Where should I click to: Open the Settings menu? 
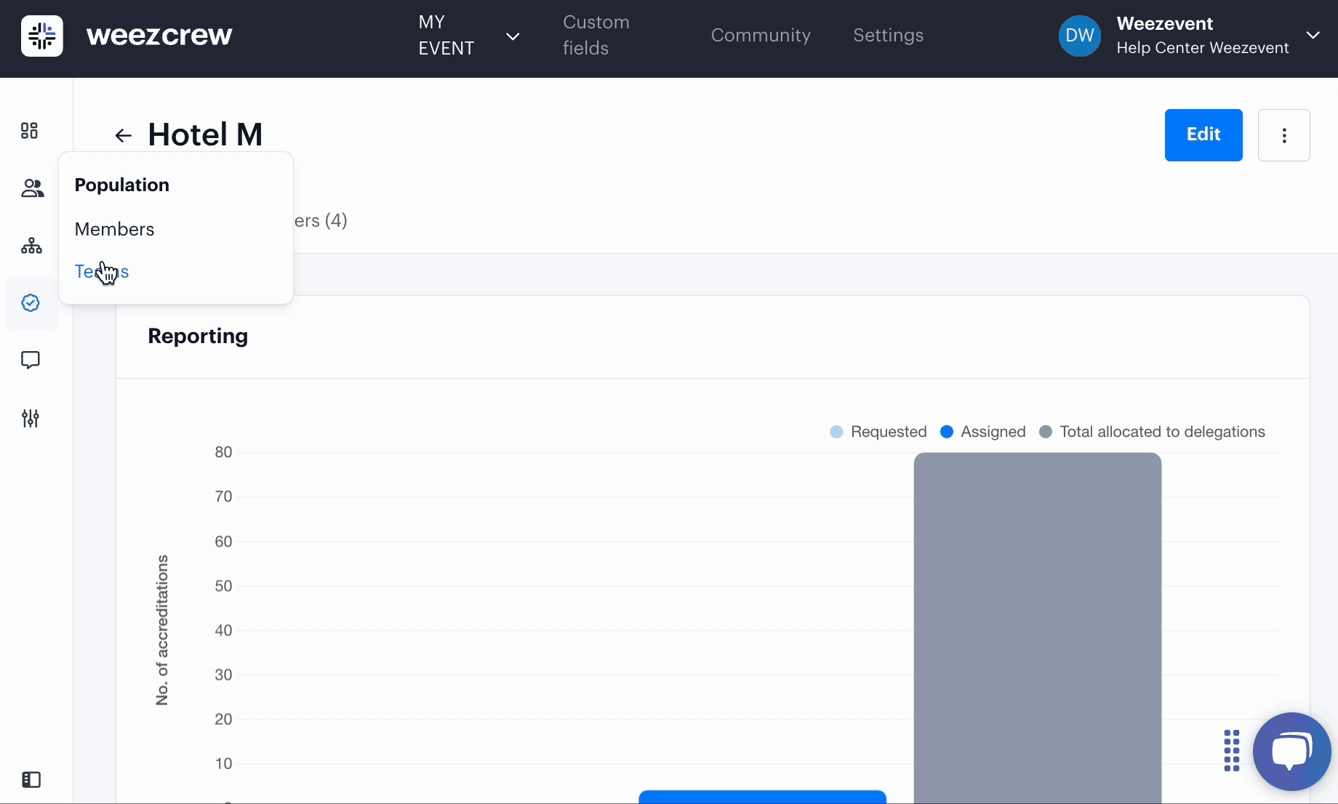tap(889, 35)
